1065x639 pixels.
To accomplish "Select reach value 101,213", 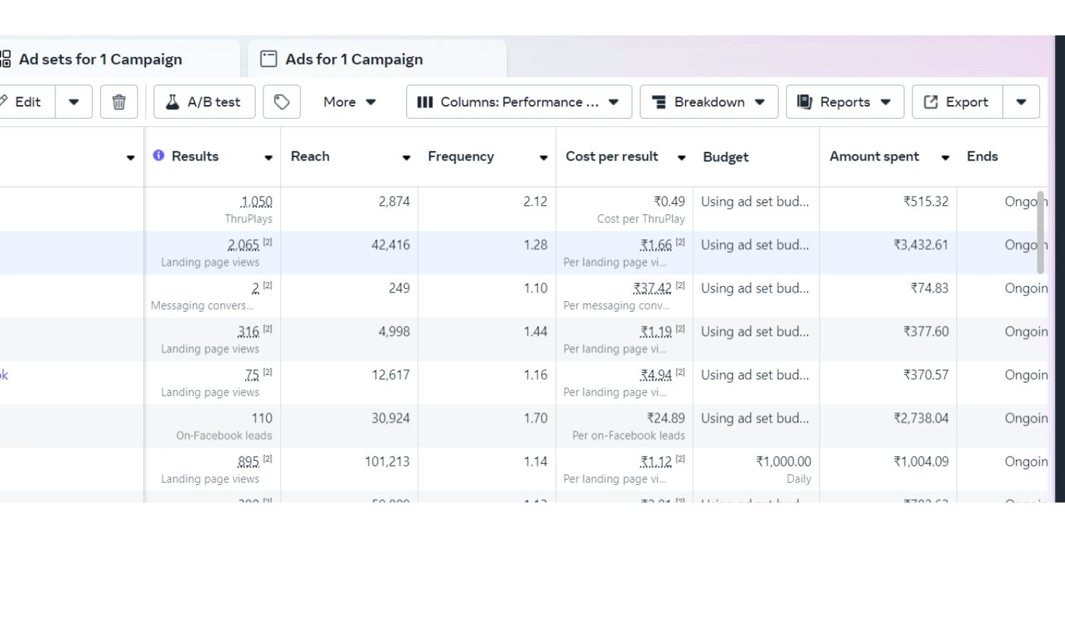I will click(387, 461).
